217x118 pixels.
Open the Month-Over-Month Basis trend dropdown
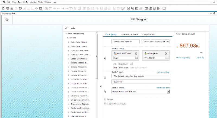pos(168,92)
